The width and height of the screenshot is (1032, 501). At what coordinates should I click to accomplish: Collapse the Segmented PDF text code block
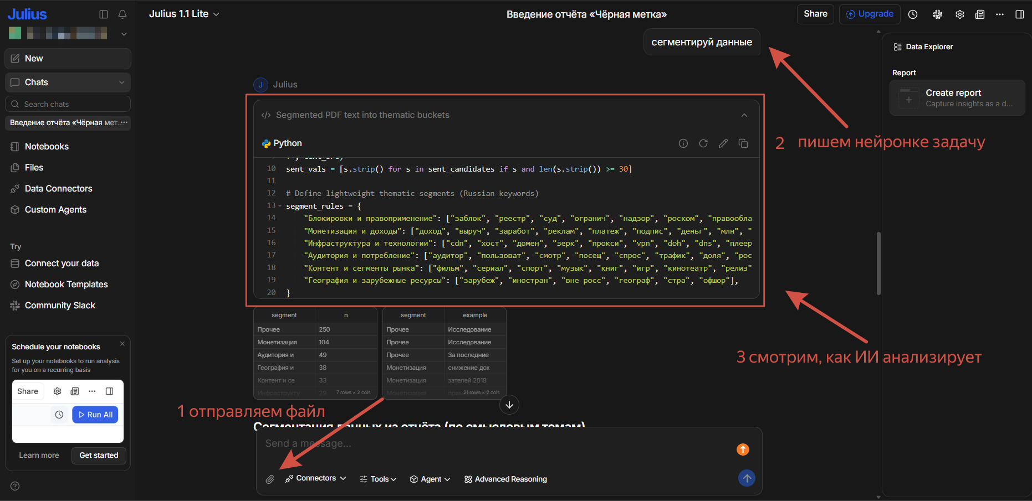click(744, 115)
